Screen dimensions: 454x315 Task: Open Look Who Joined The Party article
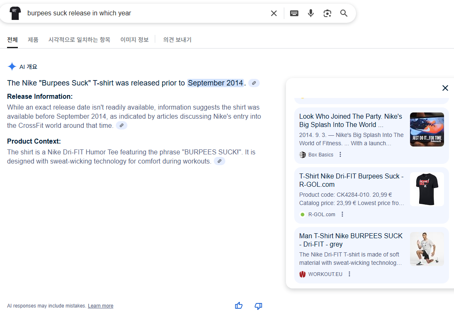[x=351, y=120]
